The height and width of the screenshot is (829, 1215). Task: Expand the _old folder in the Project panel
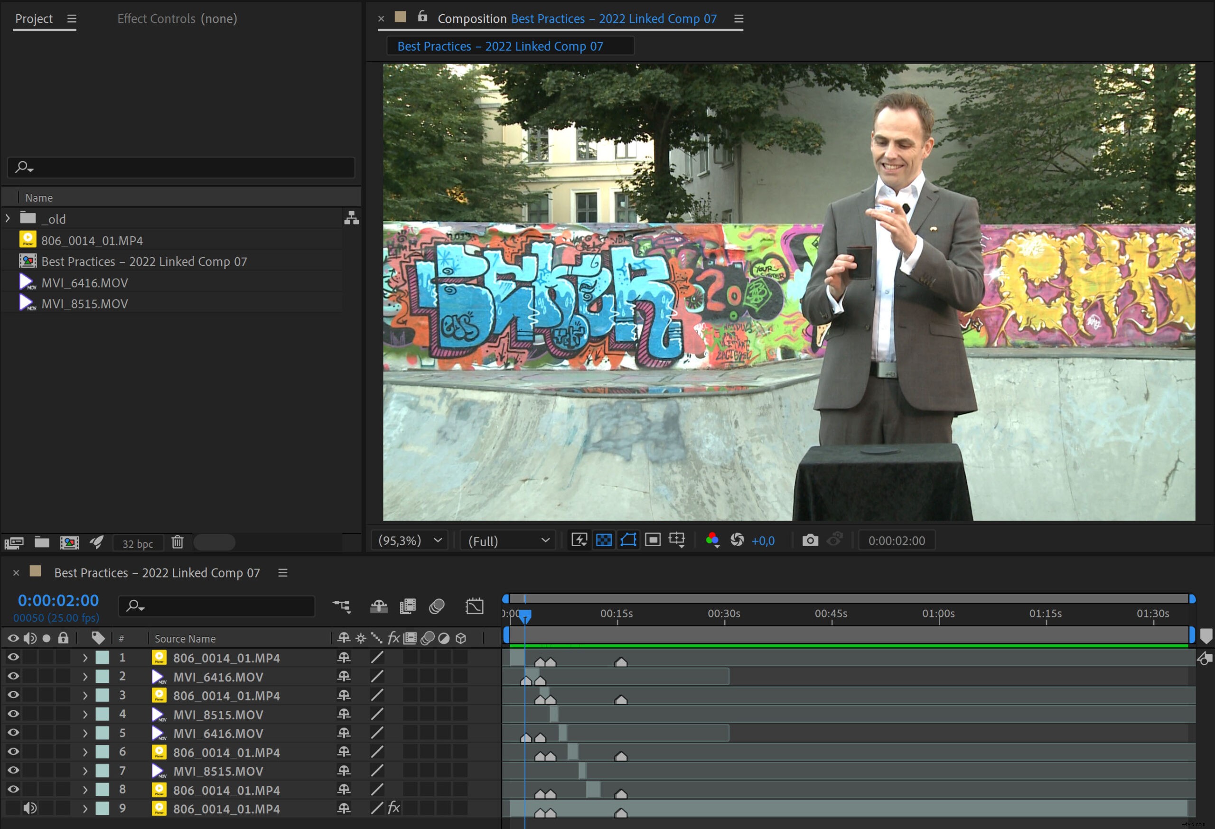tap(7, 218)
